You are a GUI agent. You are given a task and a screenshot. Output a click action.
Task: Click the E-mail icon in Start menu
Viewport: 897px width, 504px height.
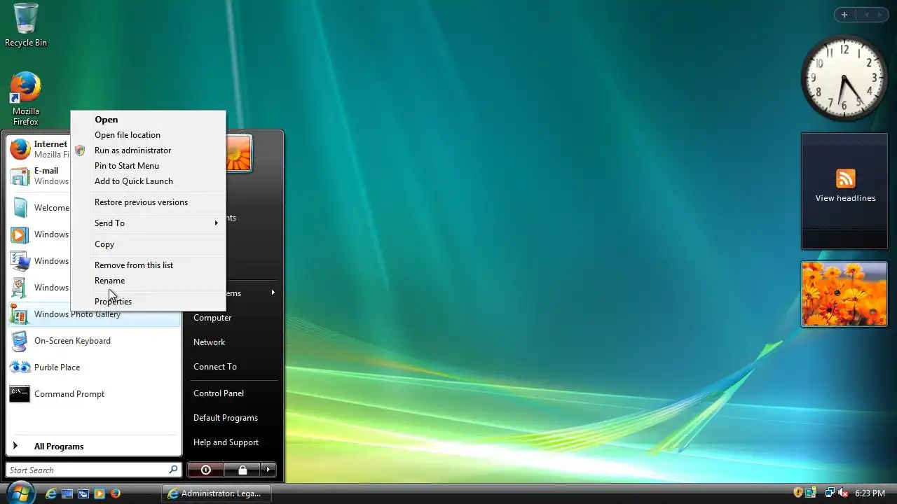[x=20, y=176]
